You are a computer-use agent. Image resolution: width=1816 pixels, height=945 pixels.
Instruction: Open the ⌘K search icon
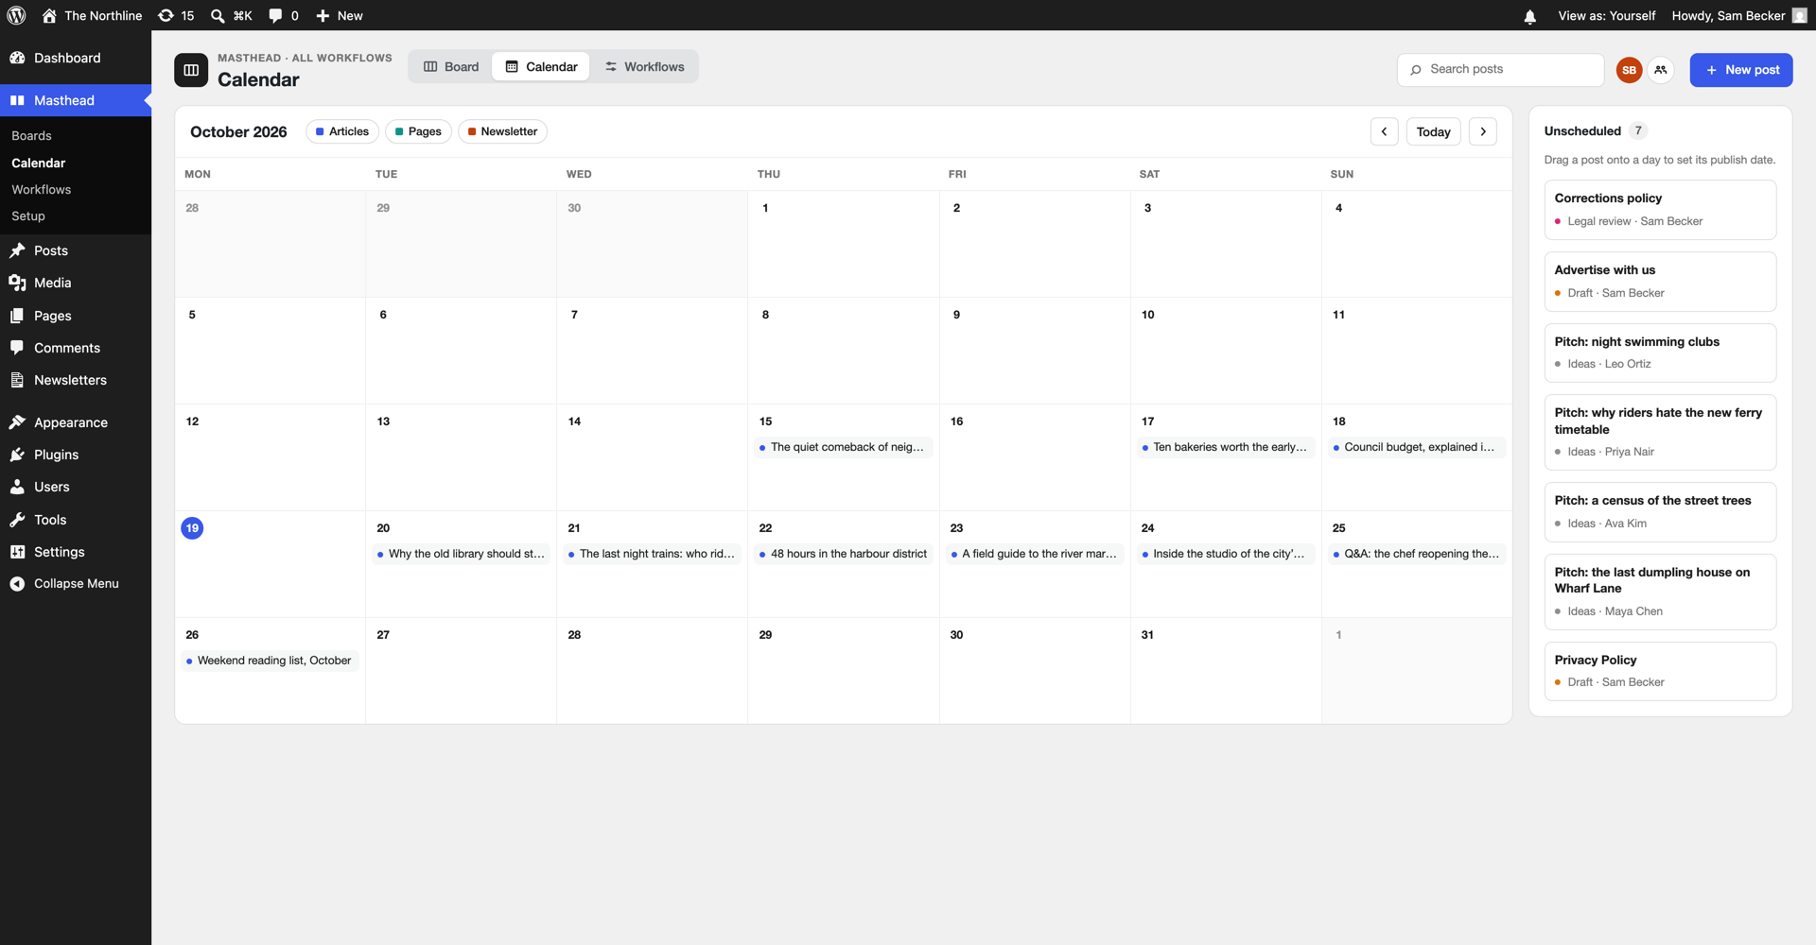(232, 15)
